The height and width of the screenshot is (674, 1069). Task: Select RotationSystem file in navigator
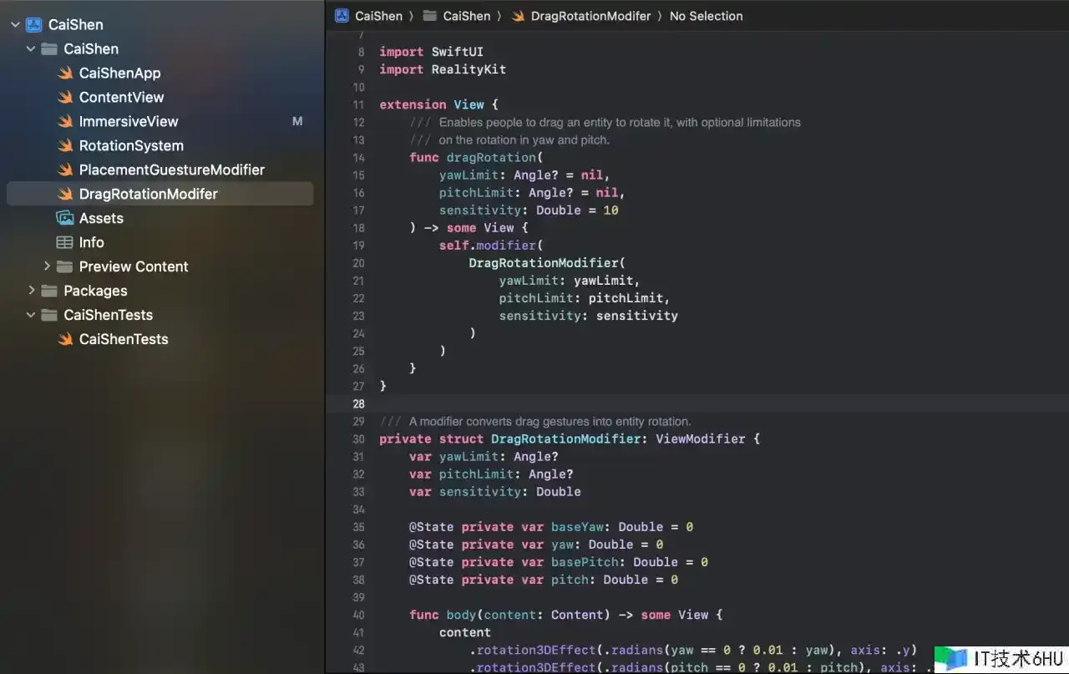point(131,146)
